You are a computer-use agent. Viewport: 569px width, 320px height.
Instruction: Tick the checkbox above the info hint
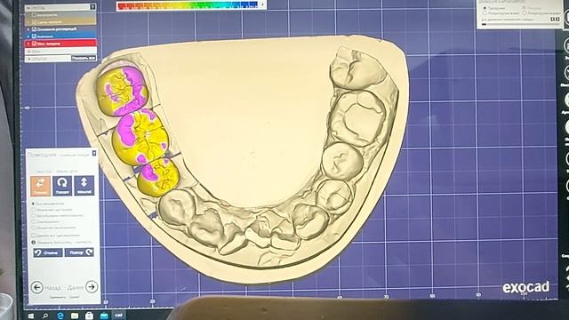pos(34,236)
